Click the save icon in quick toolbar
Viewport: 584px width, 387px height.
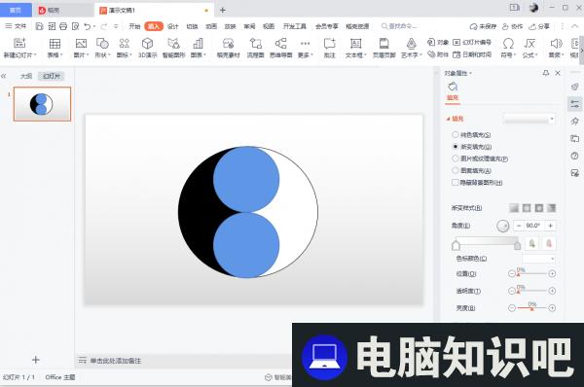tap(39, 26)
